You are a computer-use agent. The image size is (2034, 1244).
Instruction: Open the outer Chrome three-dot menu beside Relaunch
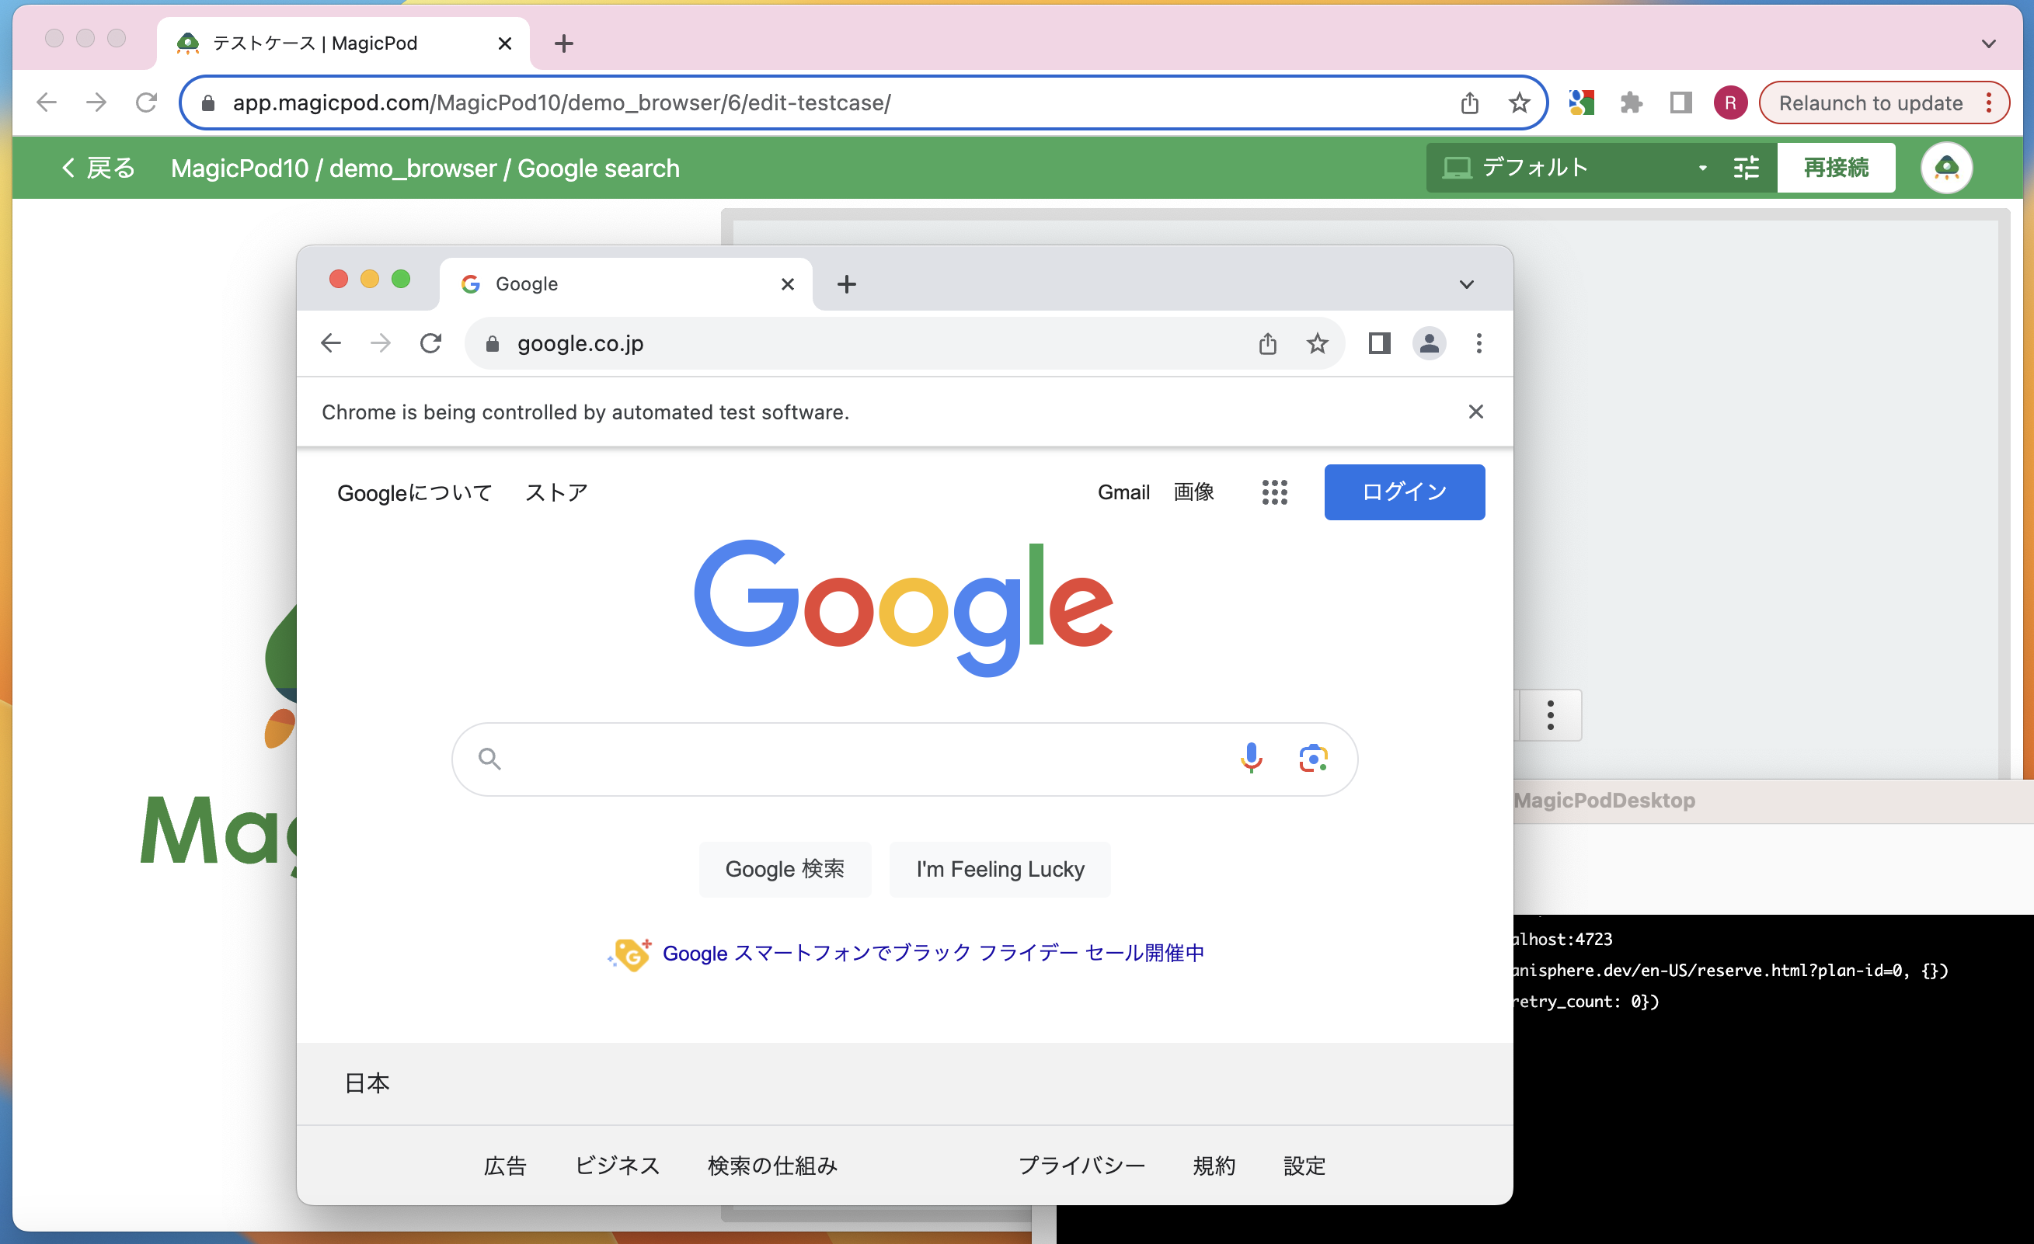pyautogui.click(x=1990, y=103)
